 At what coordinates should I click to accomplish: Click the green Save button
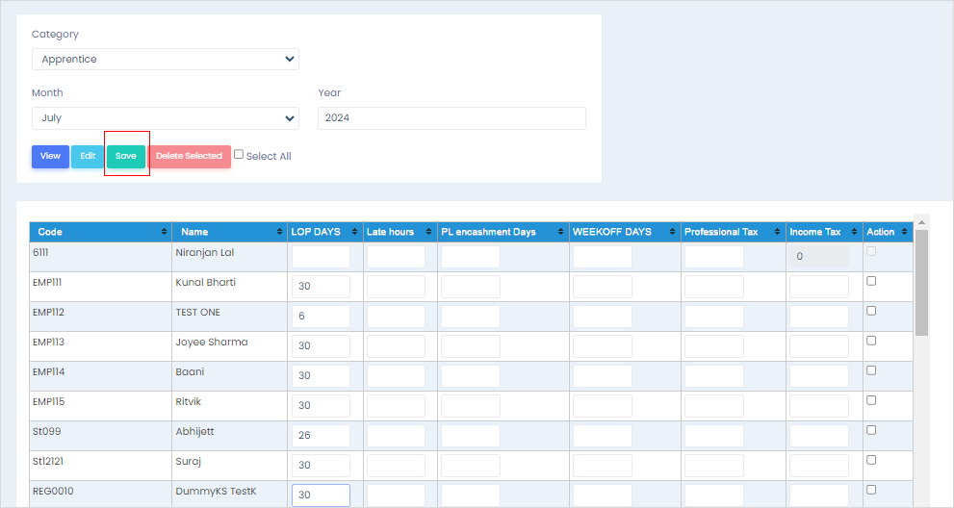click(x=126, y=156)
